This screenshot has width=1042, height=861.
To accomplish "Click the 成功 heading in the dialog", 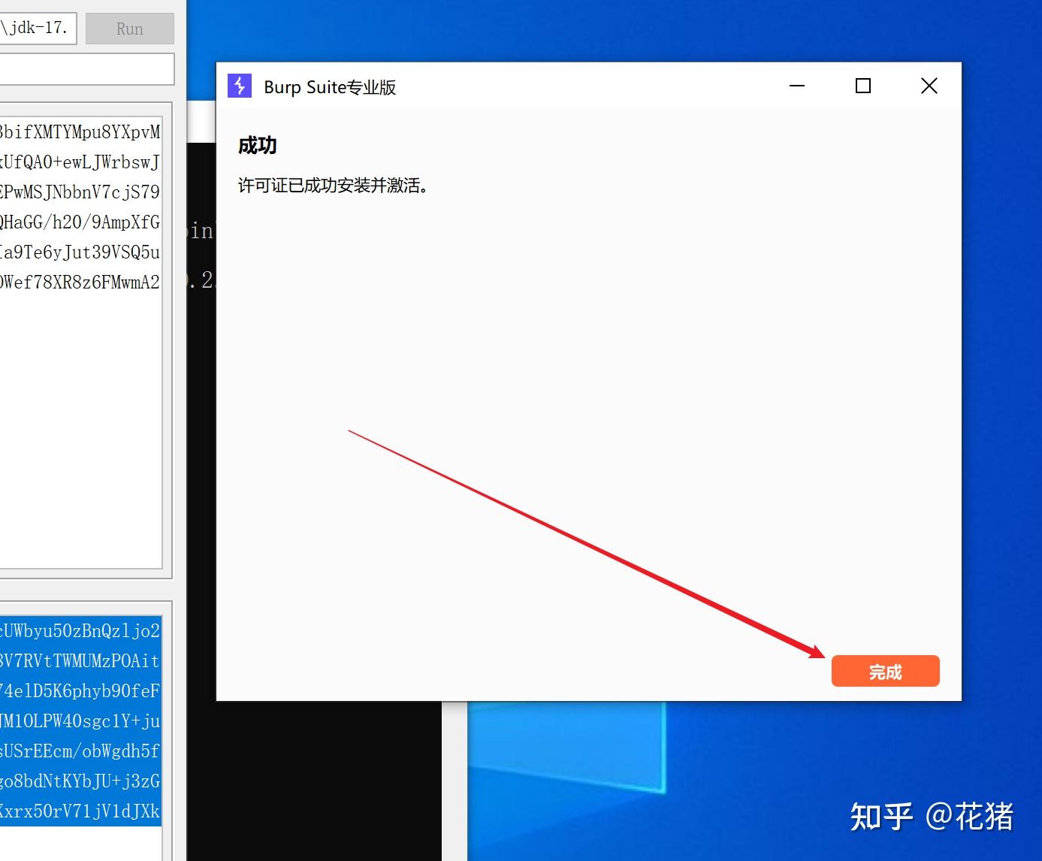I will 258,146.
